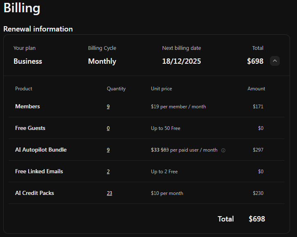Select the AI Credit Packs row label

point(34,193)
